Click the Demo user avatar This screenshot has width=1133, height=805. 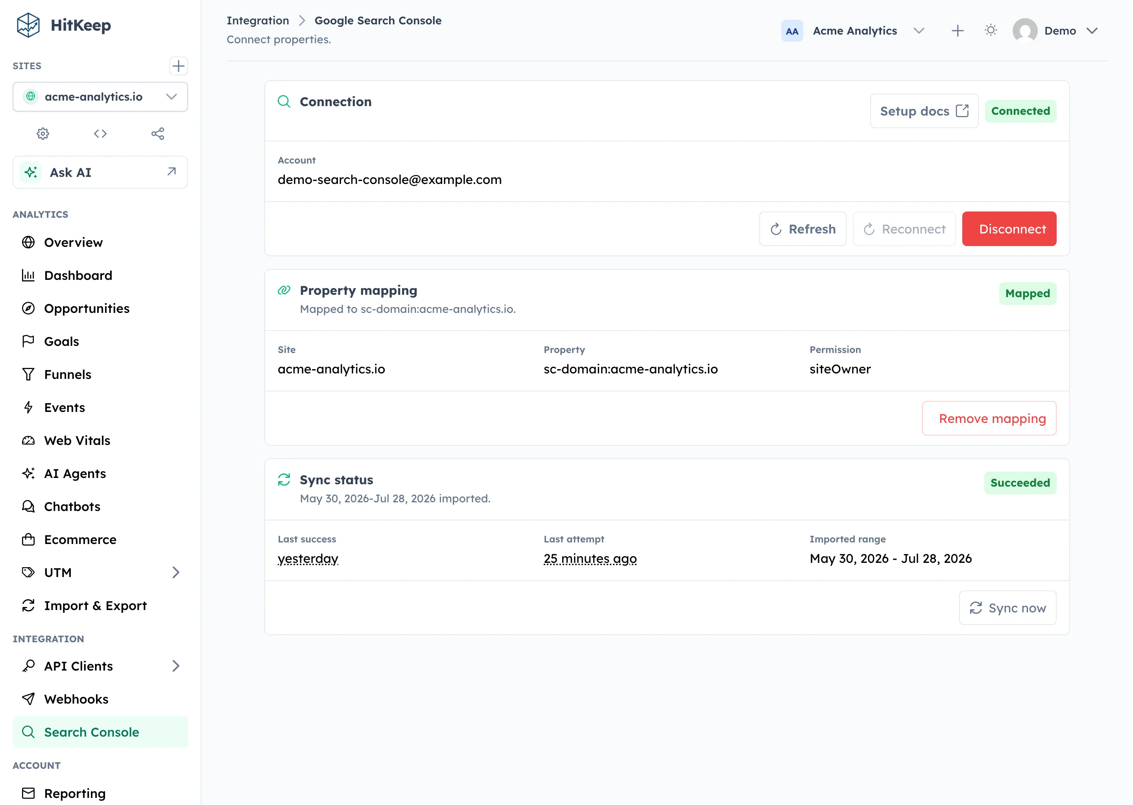click(1025, 31)
